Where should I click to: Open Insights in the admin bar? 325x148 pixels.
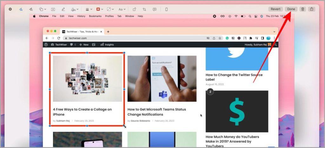107,44
